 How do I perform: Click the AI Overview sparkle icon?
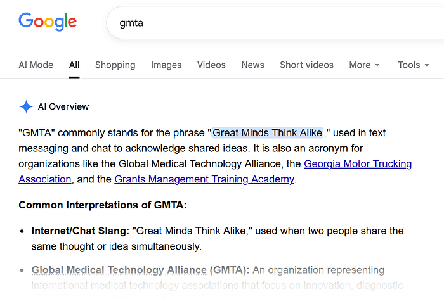click(x=26, y=106)
